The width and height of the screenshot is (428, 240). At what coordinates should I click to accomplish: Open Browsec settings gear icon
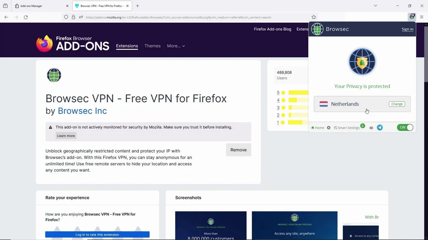click(329, 128)
